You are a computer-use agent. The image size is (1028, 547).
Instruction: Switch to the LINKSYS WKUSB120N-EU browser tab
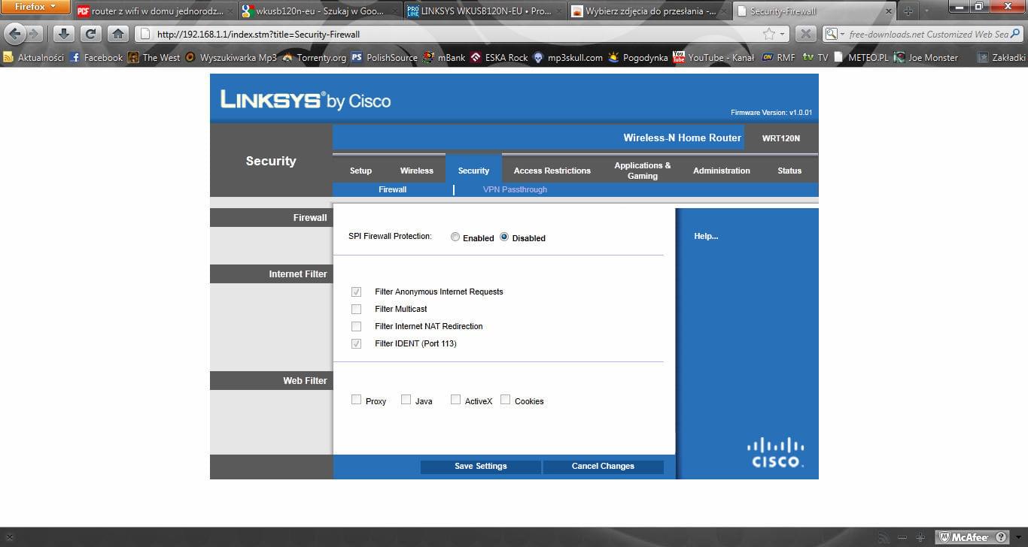[x=485, y=11]
